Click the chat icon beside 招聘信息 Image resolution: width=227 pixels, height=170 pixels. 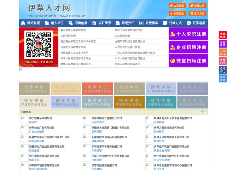[x=70, y=23]
